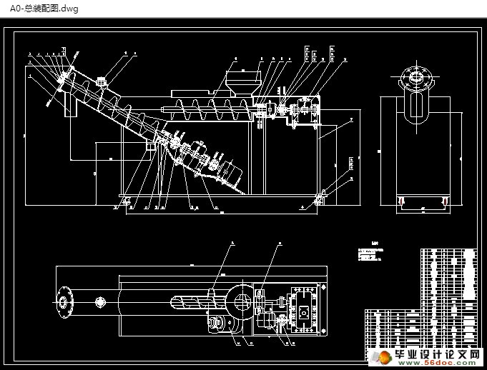Click the large ring in the plan view
This screenshot has height=370, width=487.
coord(243,300)
